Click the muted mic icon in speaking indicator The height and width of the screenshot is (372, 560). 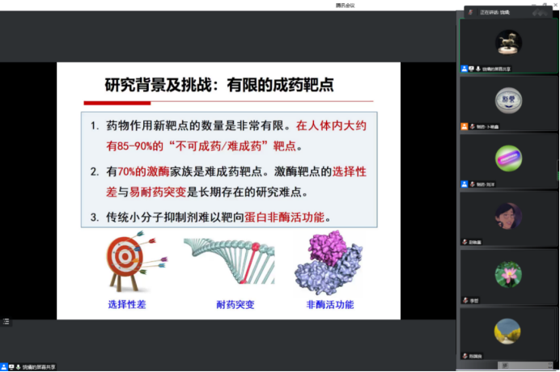tap(469, 12)
